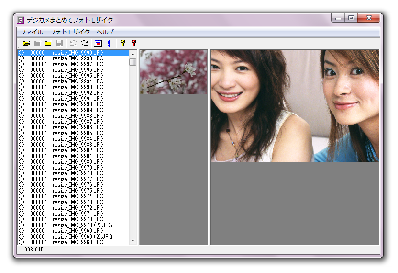Click the grayed-out floppy disk save icon
Screen dimensions: 398x273
(59, 44)
